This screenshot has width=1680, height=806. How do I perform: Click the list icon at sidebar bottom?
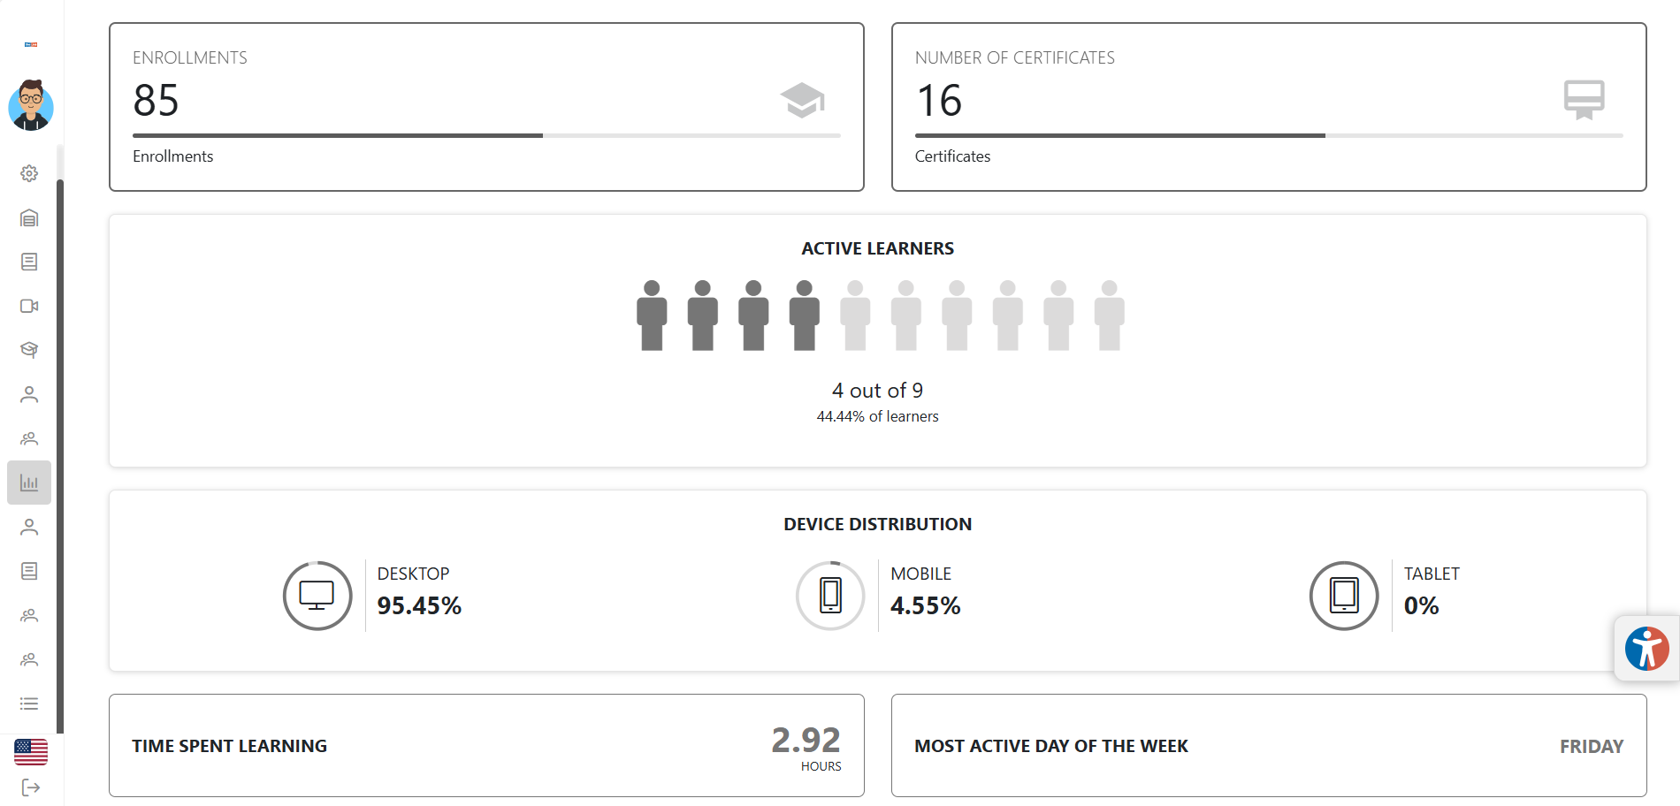pyautogui.click(x=29, y=703)
